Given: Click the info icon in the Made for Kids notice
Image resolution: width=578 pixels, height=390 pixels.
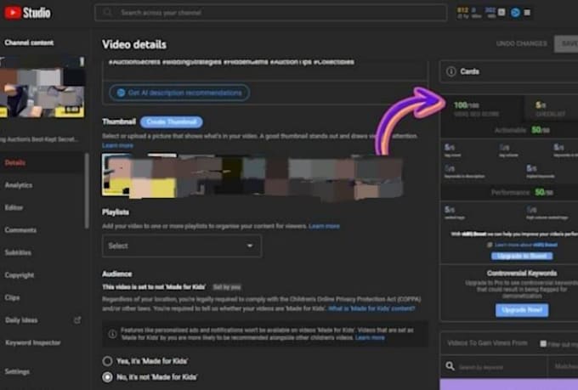Looking at the screenshot, I should coord(112,334).
